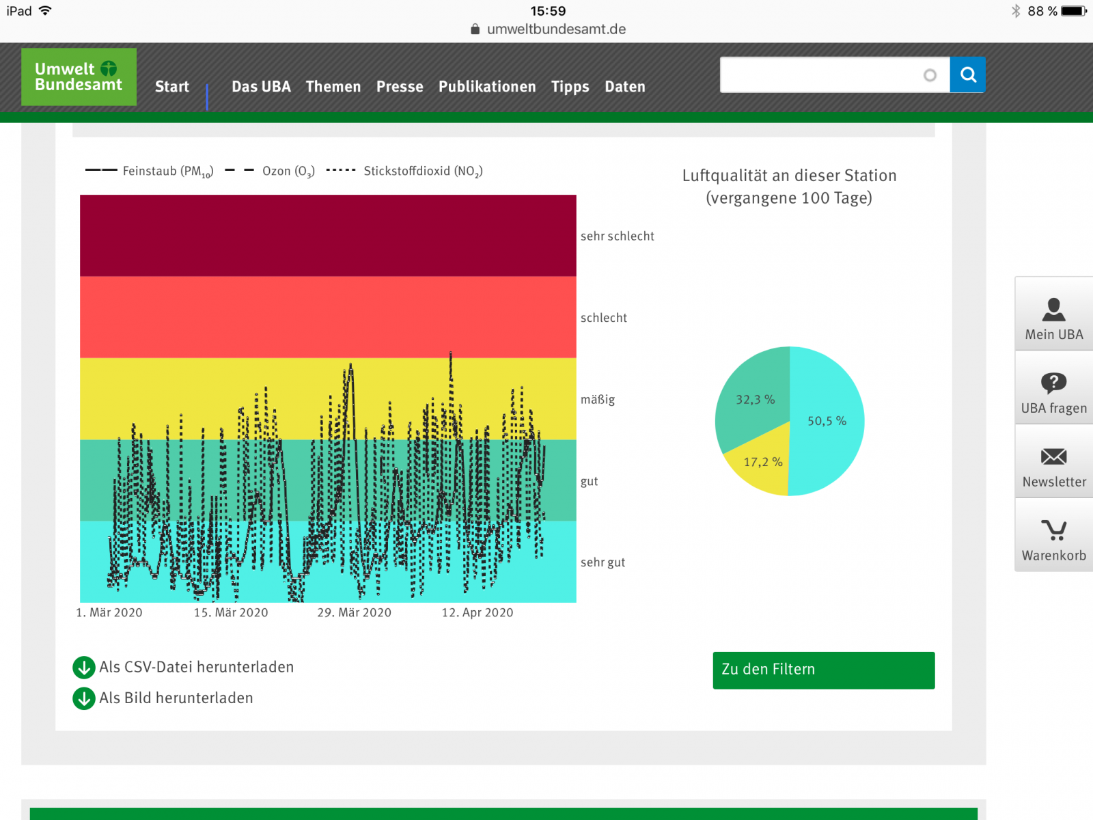Click Als CSV-Datei herunterladen link
The image size is (1093, 820).
(x=197, y=667)
